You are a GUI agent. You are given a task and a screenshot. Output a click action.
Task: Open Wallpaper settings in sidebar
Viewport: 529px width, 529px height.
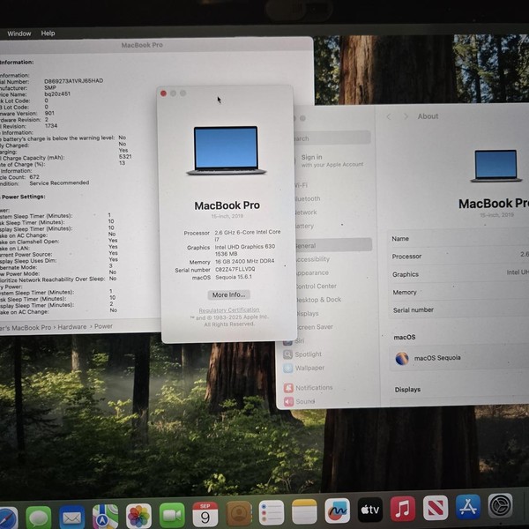click(304, 368)
